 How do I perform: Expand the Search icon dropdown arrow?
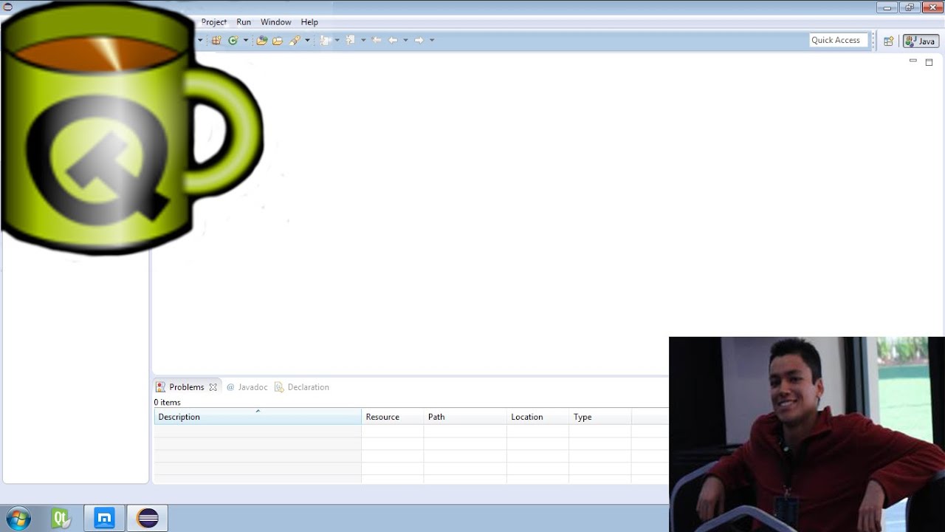click(308, 41)
